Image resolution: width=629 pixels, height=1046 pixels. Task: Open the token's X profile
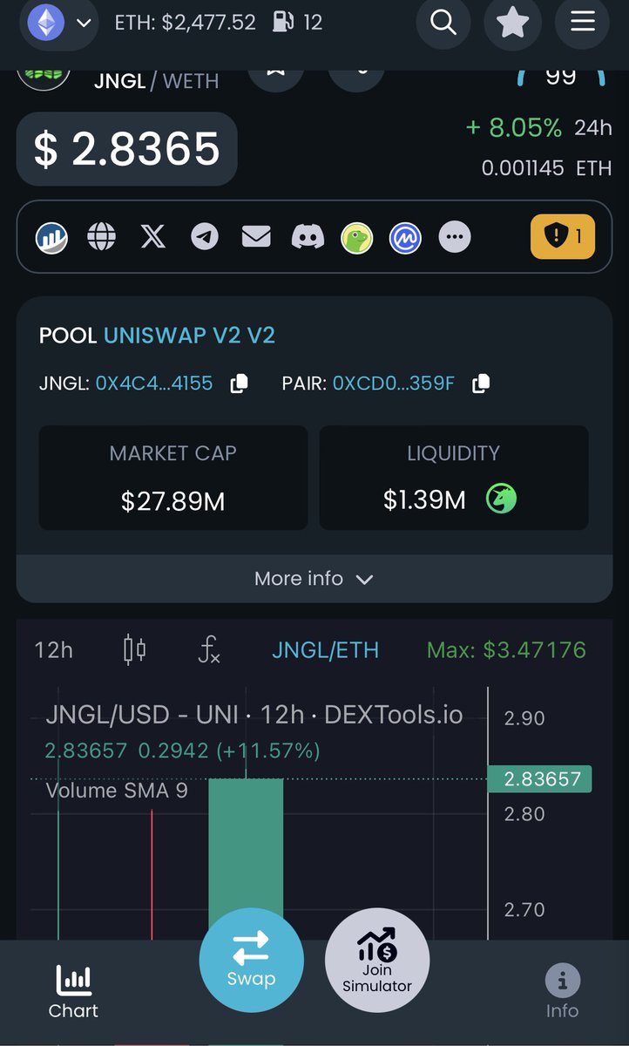pos(152,236)
